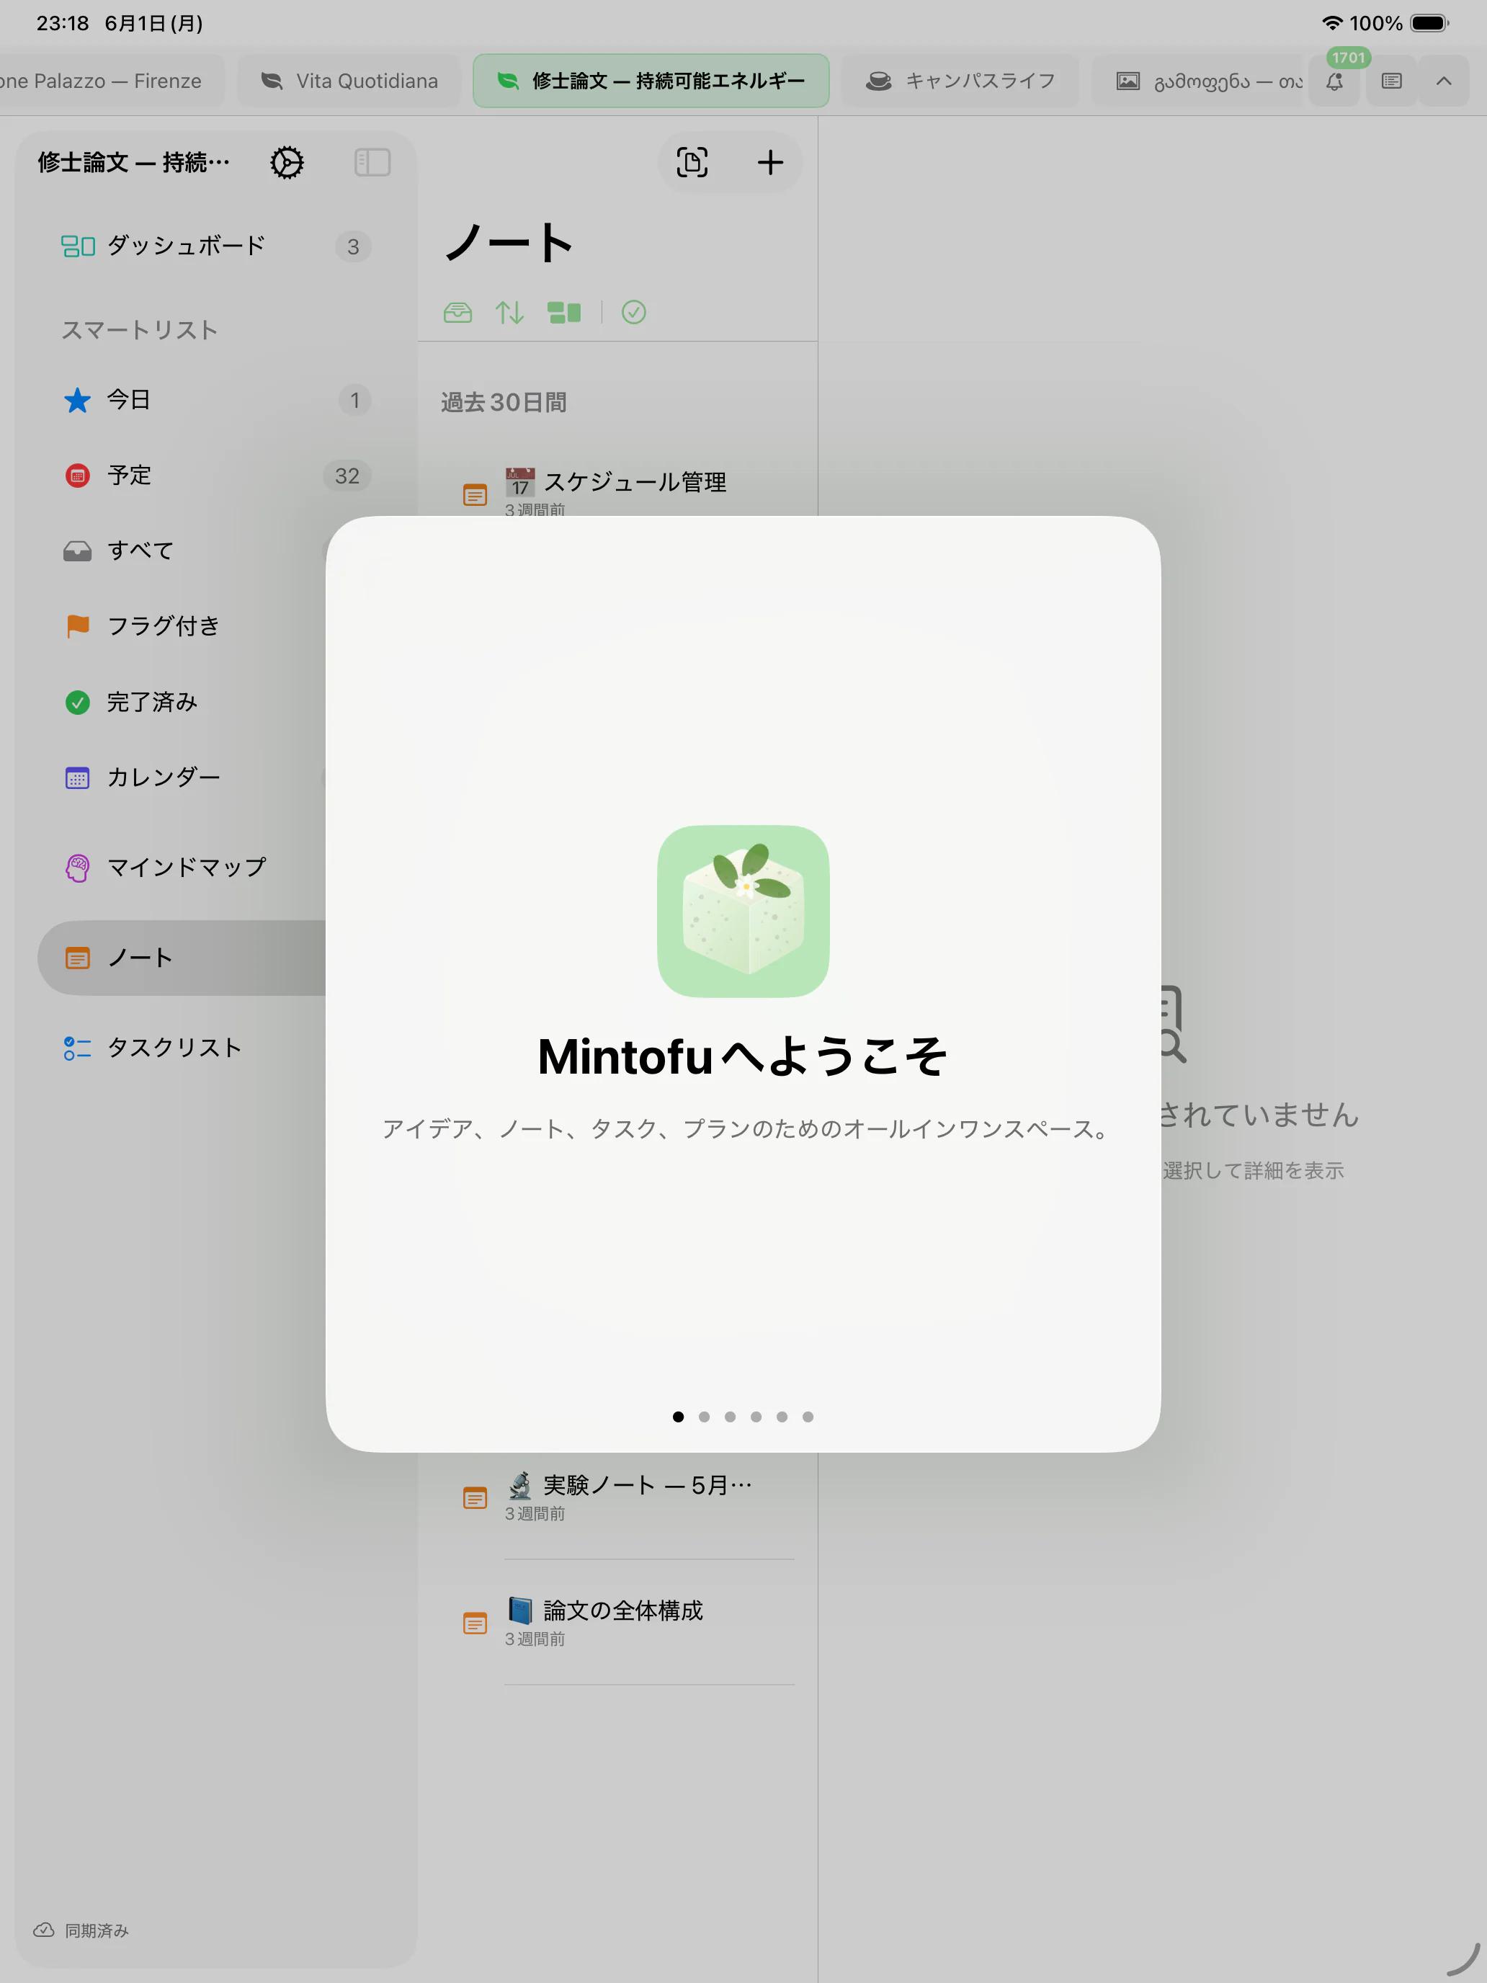Image resolution: width=1487 pixels, height=1983 pixels.
Task: Toggle completed checkmark filter icon
Action: click(x=634, y=312)
